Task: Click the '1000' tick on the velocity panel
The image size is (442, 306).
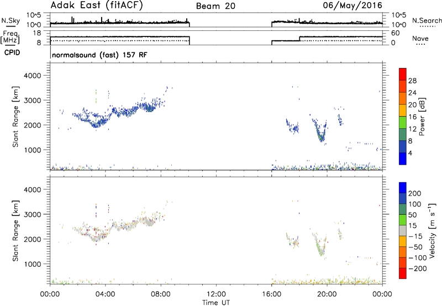Action: [x=32, y=264]
